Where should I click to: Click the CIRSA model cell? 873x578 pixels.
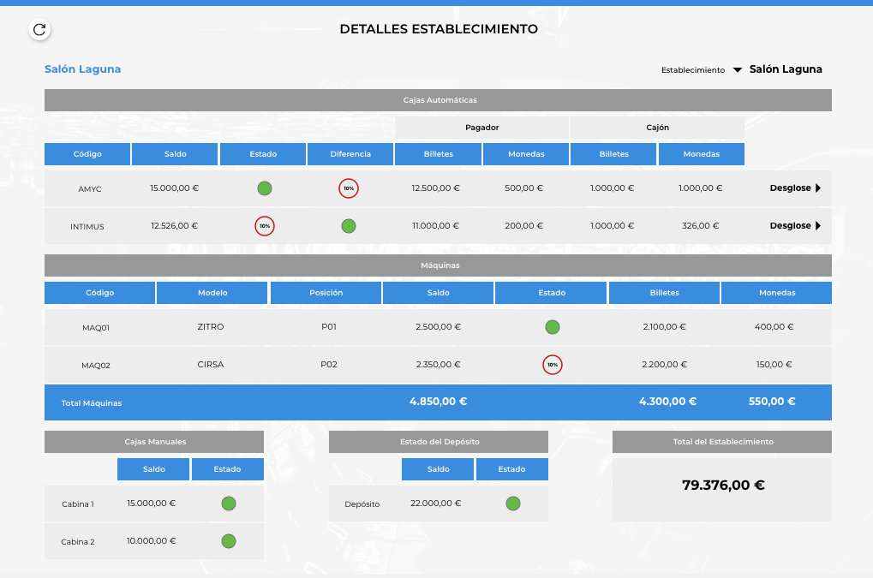click(211, 365)
